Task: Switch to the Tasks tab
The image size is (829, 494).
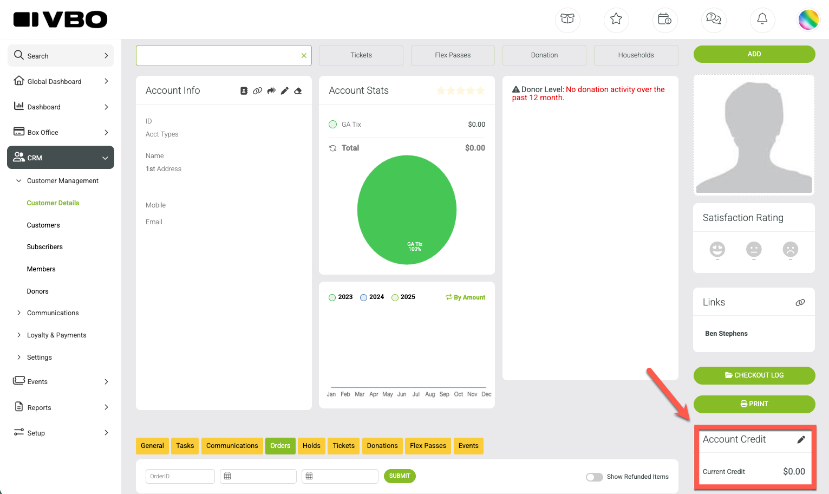Action: click(x=185, y=446)
